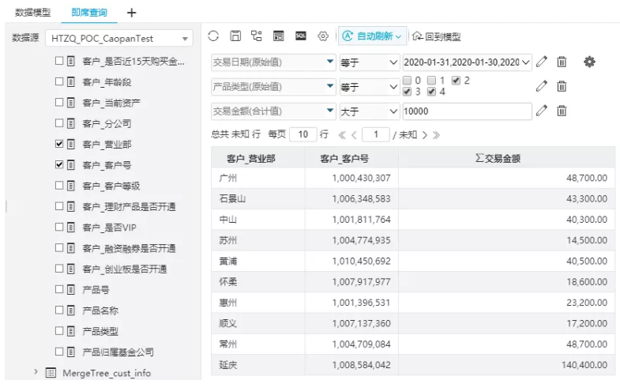The width and height of the screenshot is (620, 384).
Task: Delete the 交易日期 filter row
Action: [x=562, y=62]
